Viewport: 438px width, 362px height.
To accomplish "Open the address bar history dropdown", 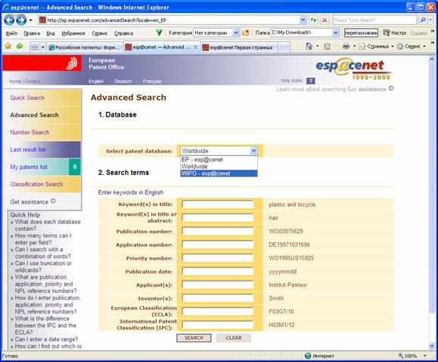I will click(303, 20).
